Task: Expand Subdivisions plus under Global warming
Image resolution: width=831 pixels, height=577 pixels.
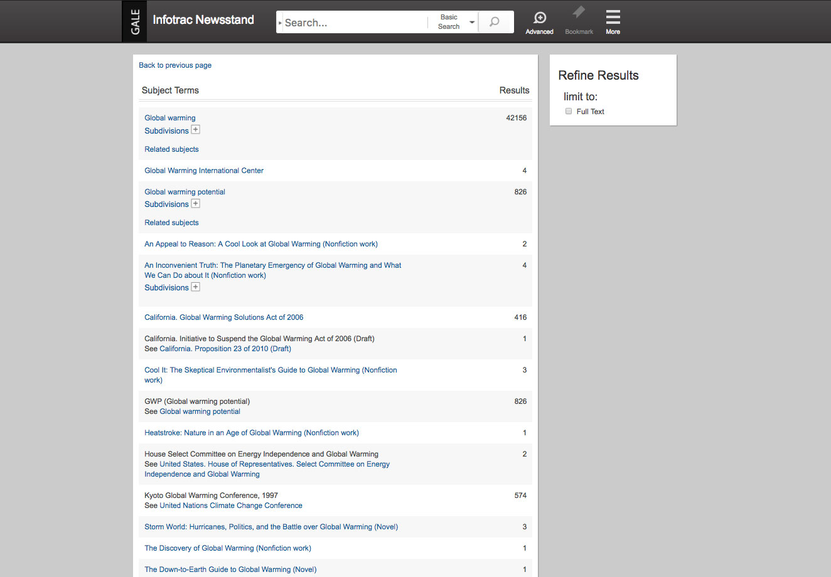Action: click(x=196, y=130)
